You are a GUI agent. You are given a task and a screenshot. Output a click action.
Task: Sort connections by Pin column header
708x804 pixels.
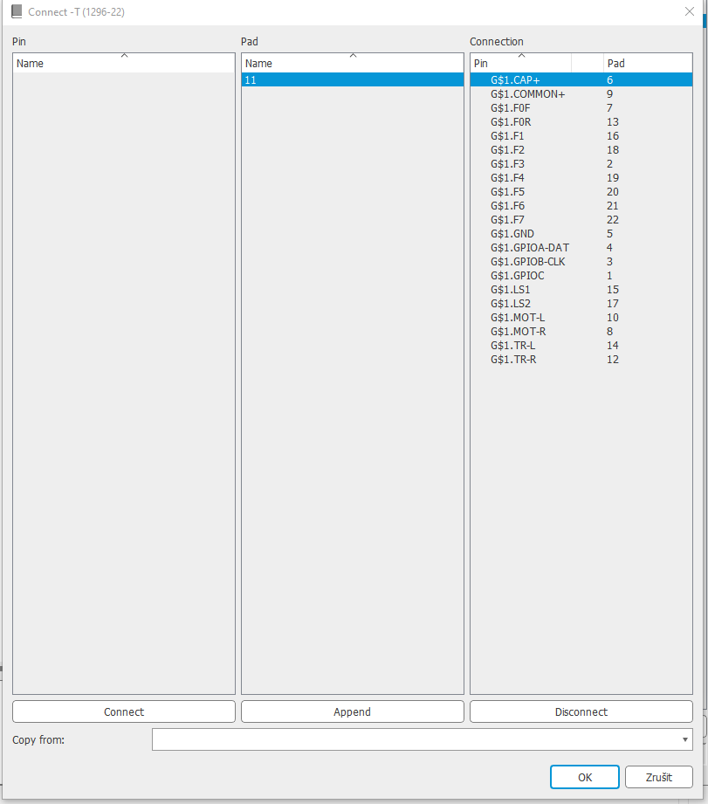tap(520, 63)
